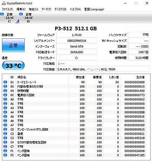Click the 33 °C temperature indicator
This screenshot has height=162, width=152.
(13, 66)
